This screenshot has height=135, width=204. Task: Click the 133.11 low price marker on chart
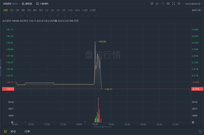point(109,89)
